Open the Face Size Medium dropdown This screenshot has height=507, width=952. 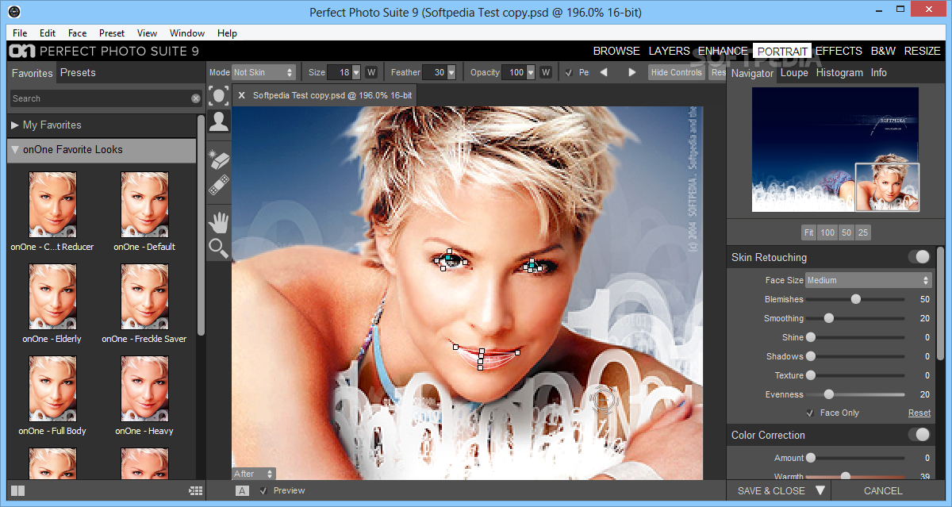point(868,280)
